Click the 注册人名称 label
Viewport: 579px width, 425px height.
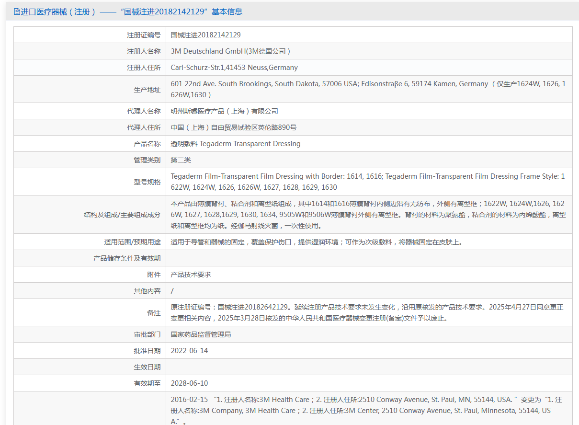144,51
